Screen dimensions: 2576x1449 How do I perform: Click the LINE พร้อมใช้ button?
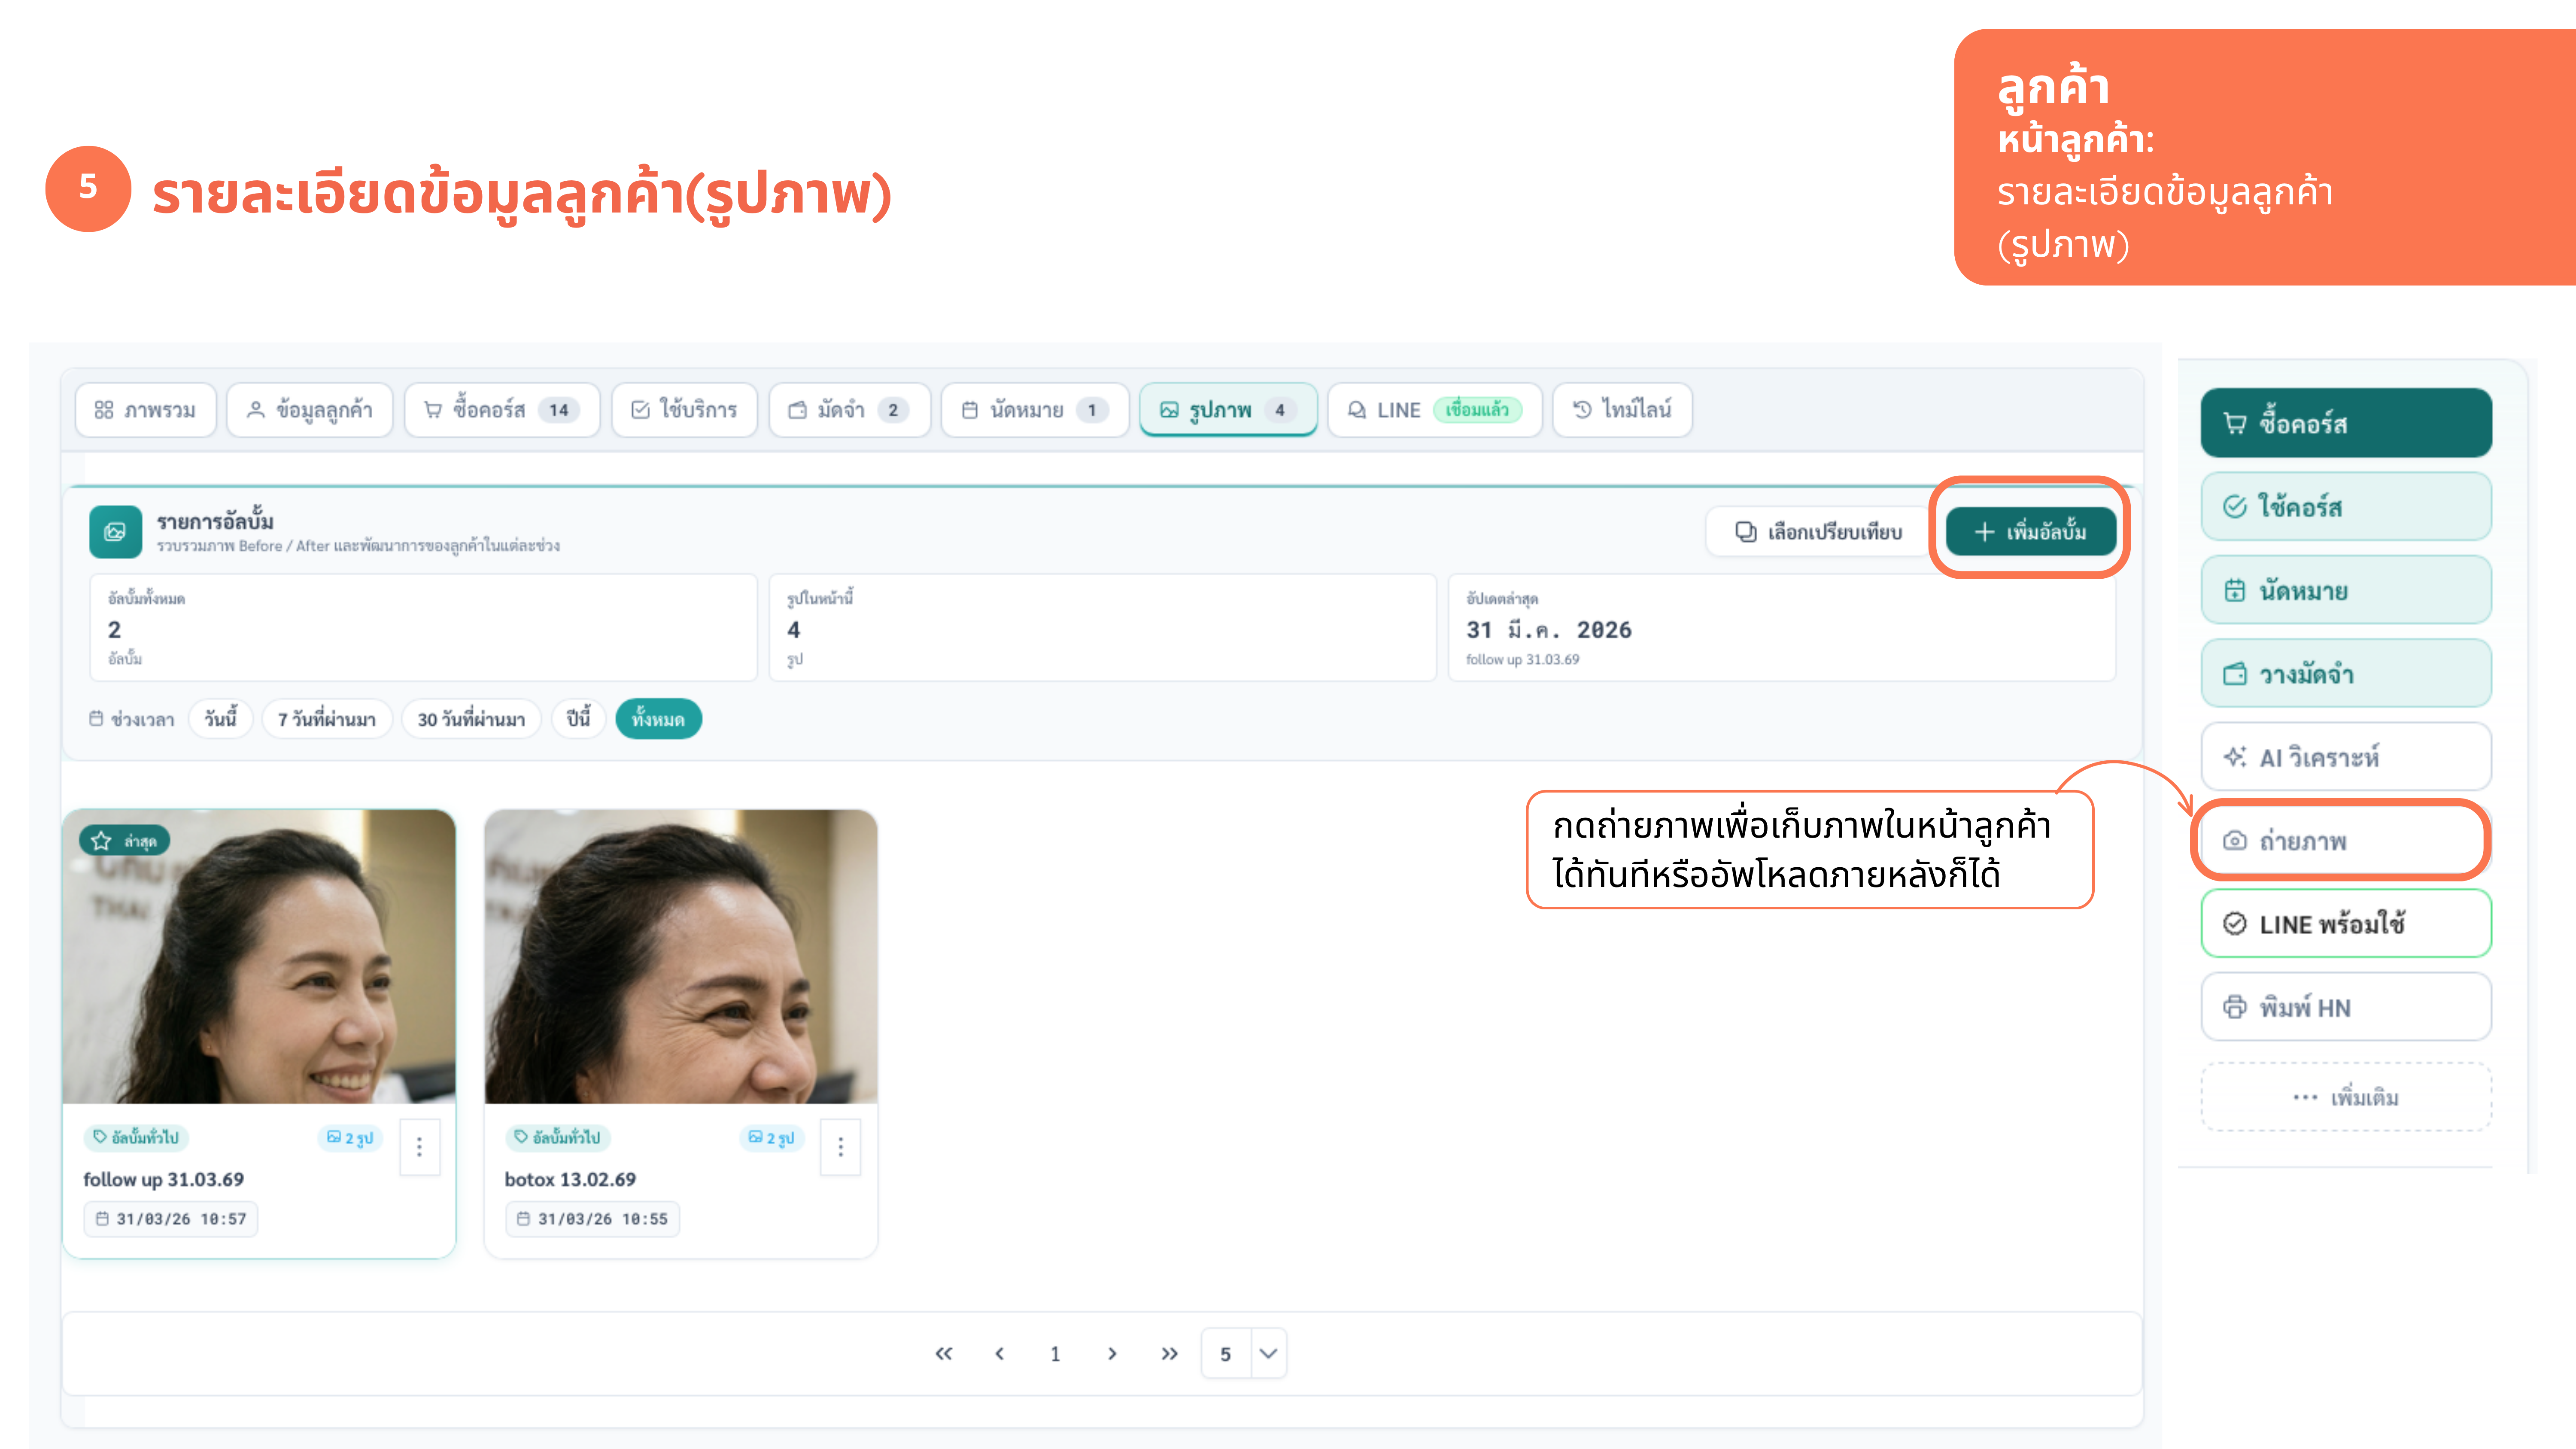coord(2346,924)
